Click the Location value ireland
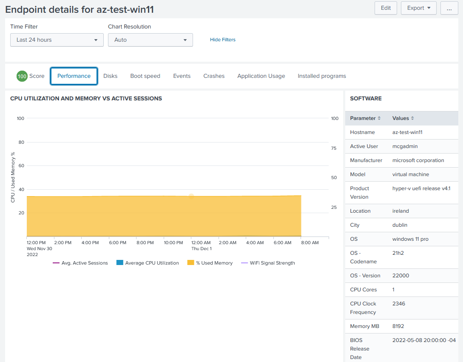This screenshot has width=463, height=362. click(401, 211)
